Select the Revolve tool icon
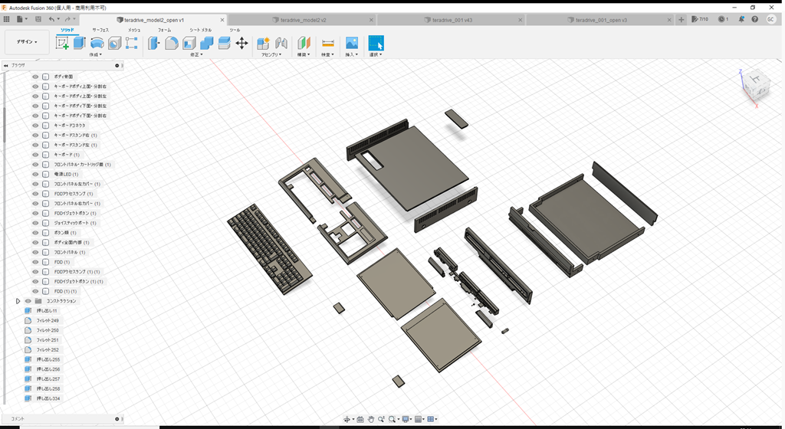This screenshot has height=429, width=785. point(97,44)
